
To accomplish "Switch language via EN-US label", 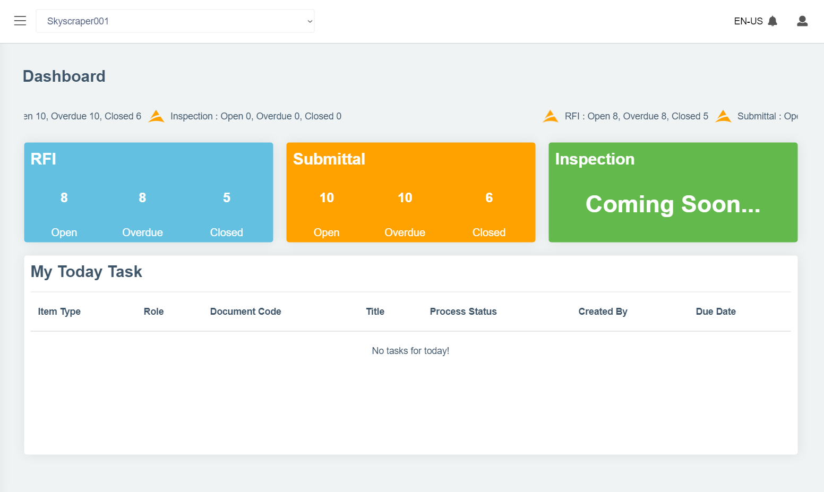I will 748,21.
